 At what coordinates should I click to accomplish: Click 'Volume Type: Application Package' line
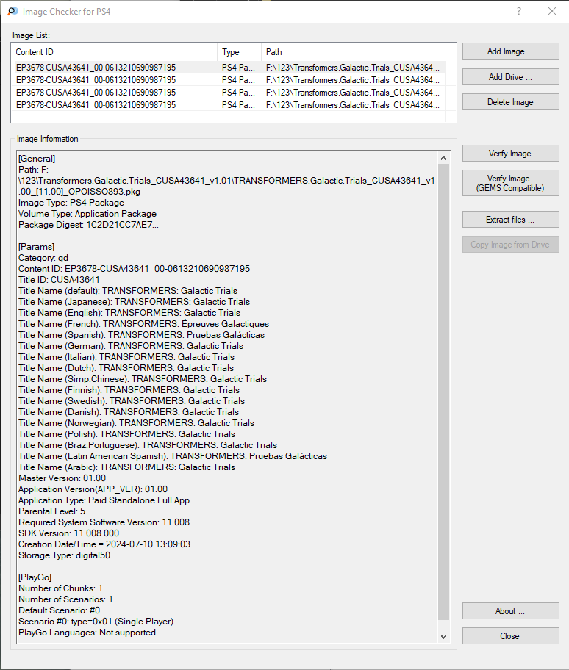click(x=87, y=214)
